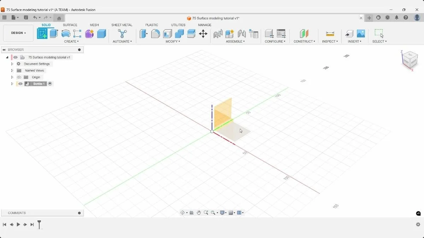
Task: Open the Pan hand tool
Action: point(199,213)
